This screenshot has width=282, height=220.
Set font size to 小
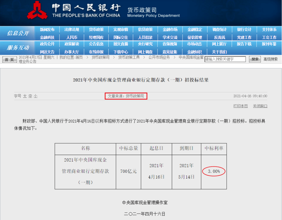[x=36, y=96]
